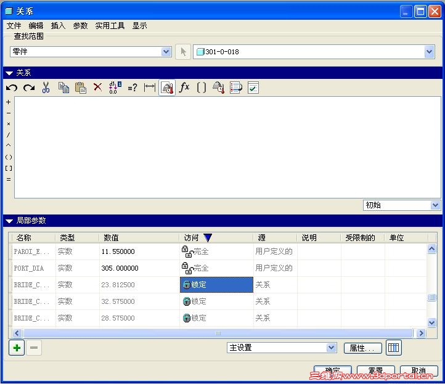The height and width of the screenshot is (384, 445).
Task: Click the parameters list scroll-down arrow
Action: (431, 323)
